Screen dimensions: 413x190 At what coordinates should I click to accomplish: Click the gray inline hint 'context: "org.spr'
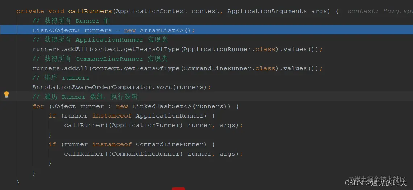tap(380, 11)
